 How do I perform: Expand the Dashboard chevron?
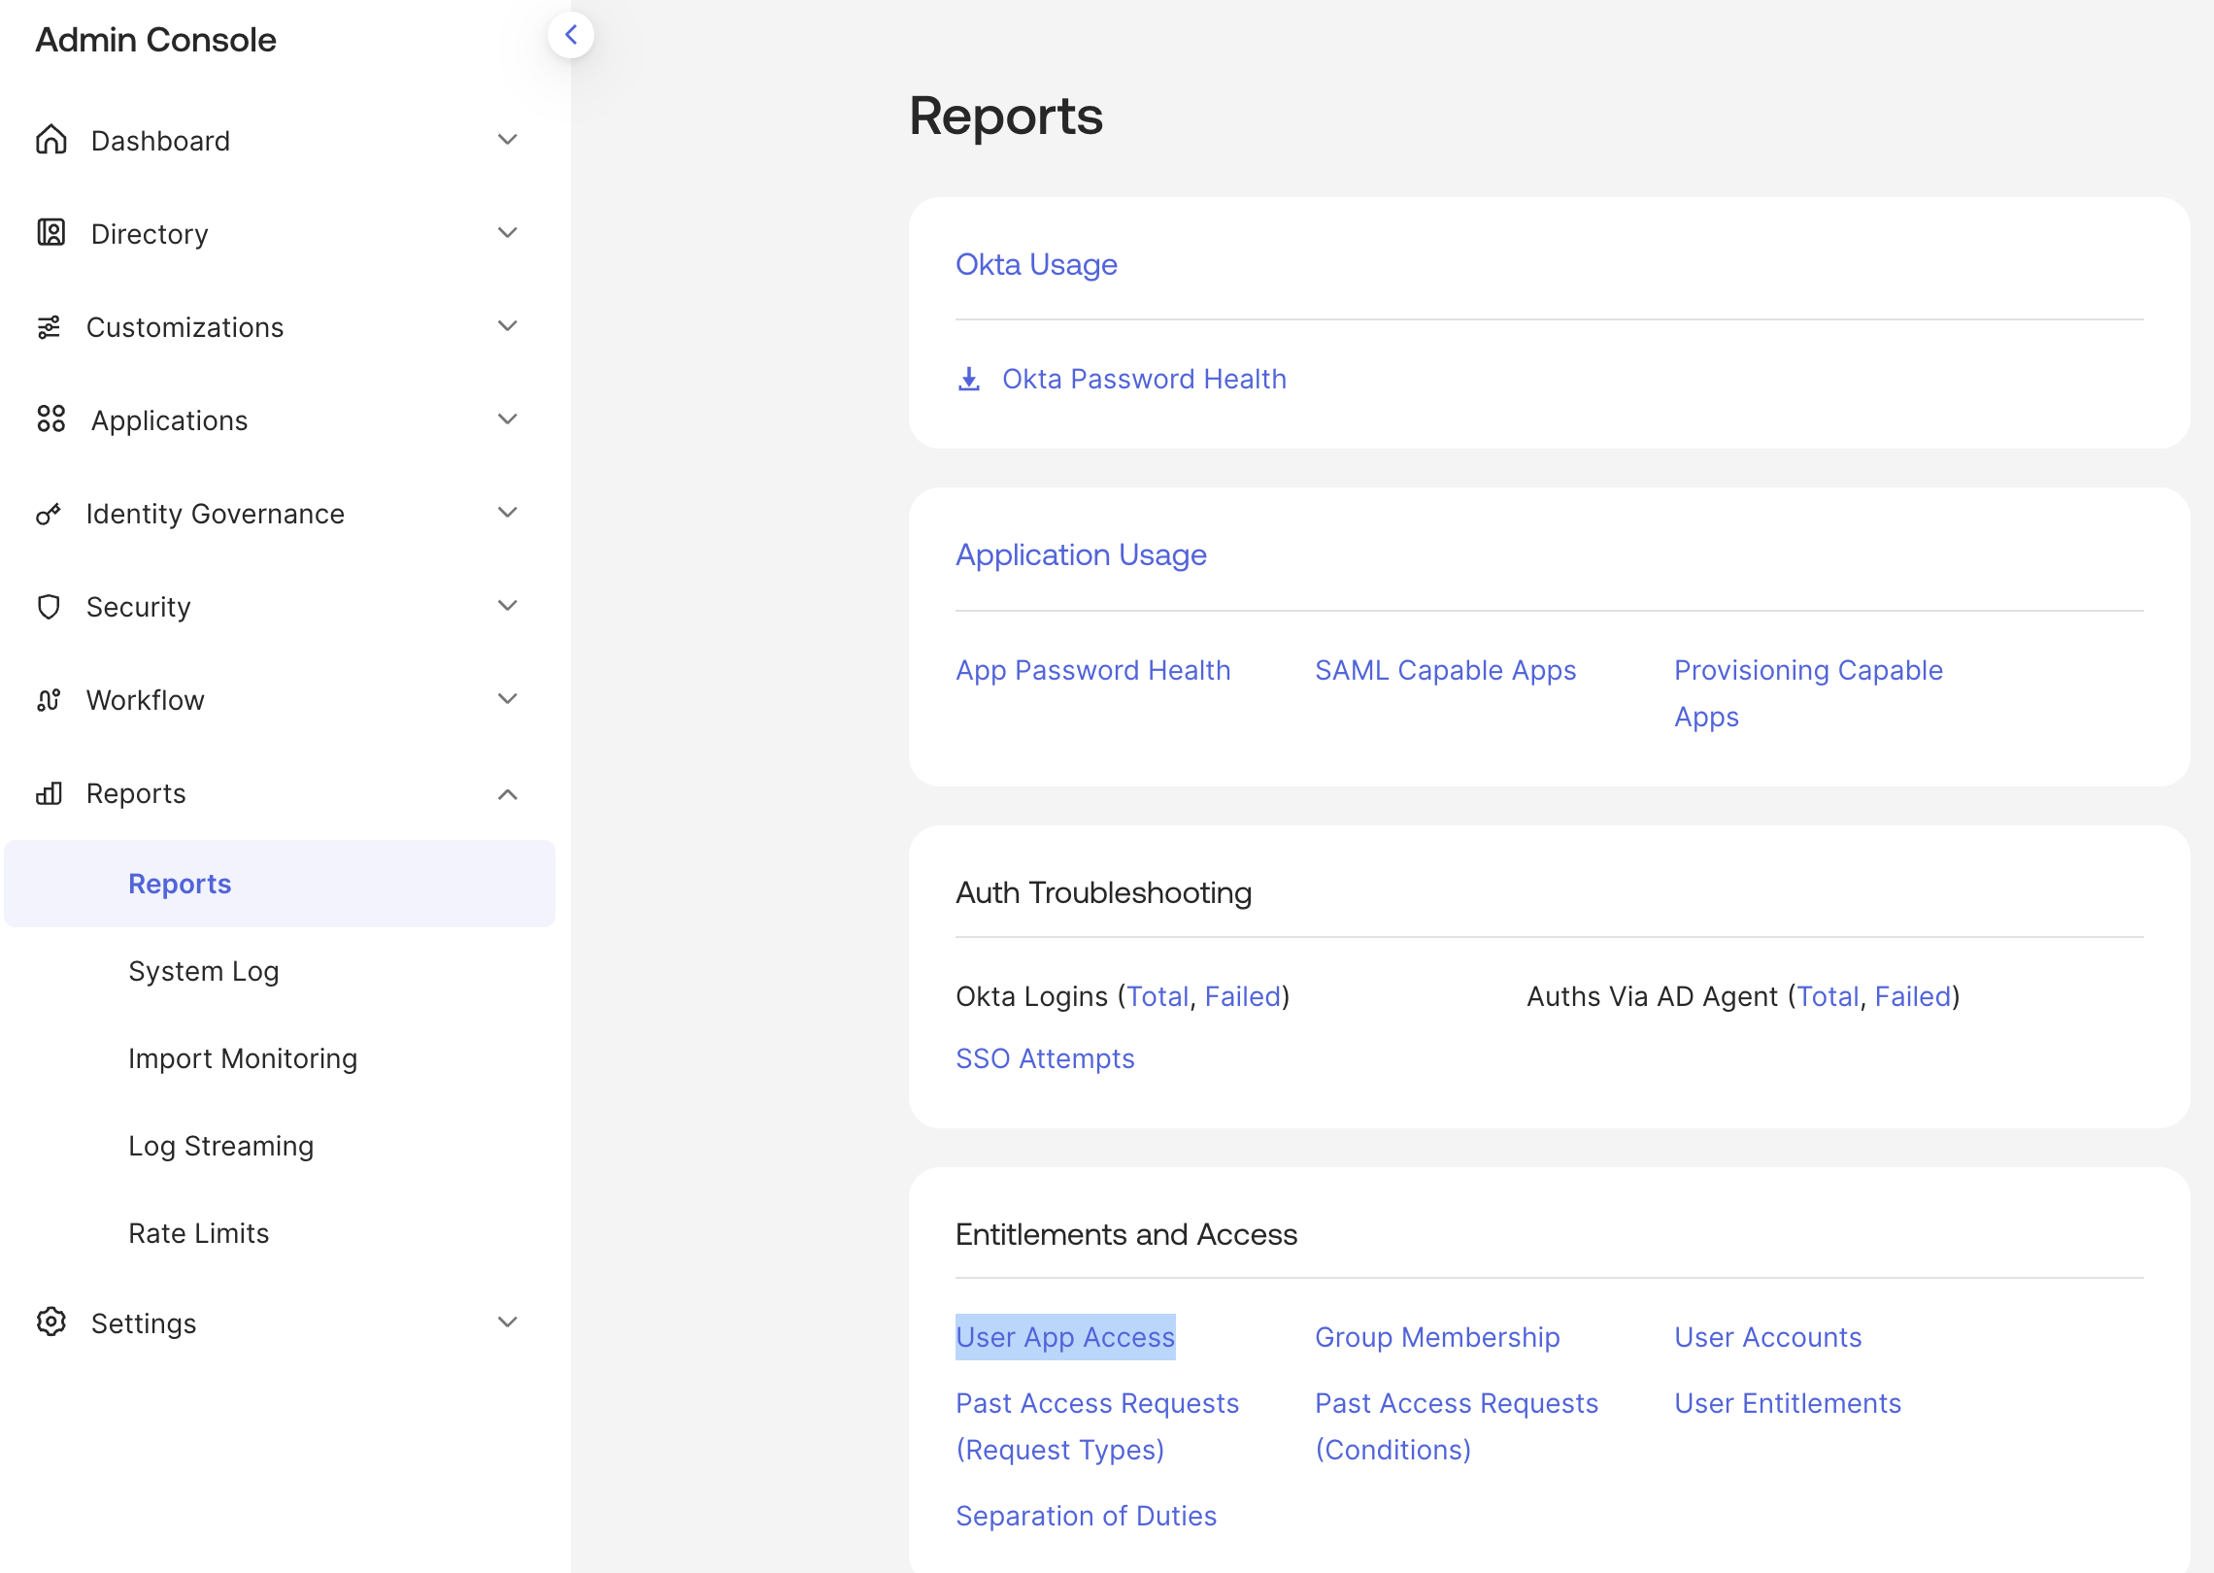507,140
